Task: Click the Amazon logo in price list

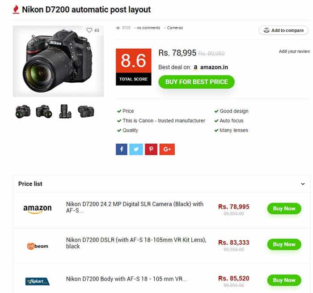Action: (37, 209)
